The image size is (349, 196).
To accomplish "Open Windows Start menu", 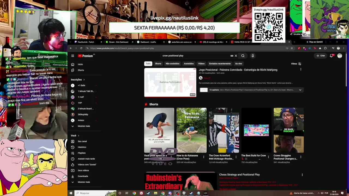I will pyautogui.click(x=71, y=193).
